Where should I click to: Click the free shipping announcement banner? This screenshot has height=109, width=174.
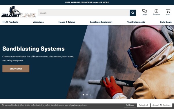[87, 2]
